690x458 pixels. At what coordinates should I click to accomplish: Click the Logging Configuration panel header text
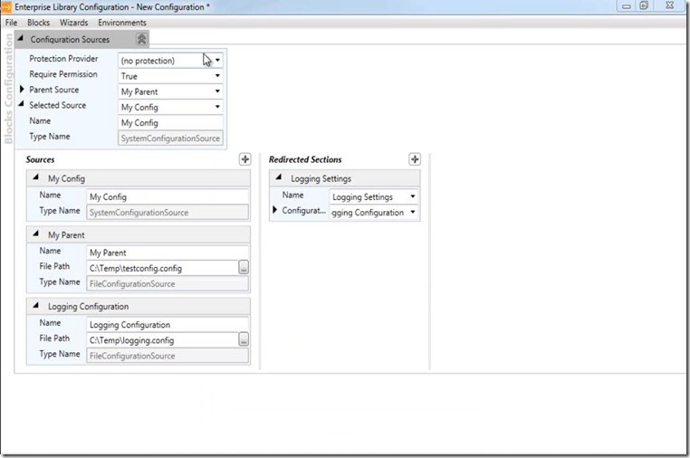click(89, 306)
